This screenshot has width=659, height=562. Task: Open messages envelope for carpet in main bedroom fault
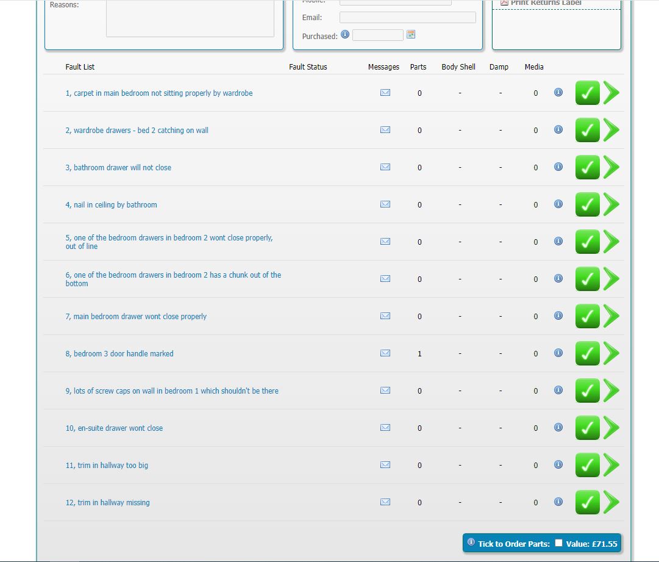tap(385, 93)
